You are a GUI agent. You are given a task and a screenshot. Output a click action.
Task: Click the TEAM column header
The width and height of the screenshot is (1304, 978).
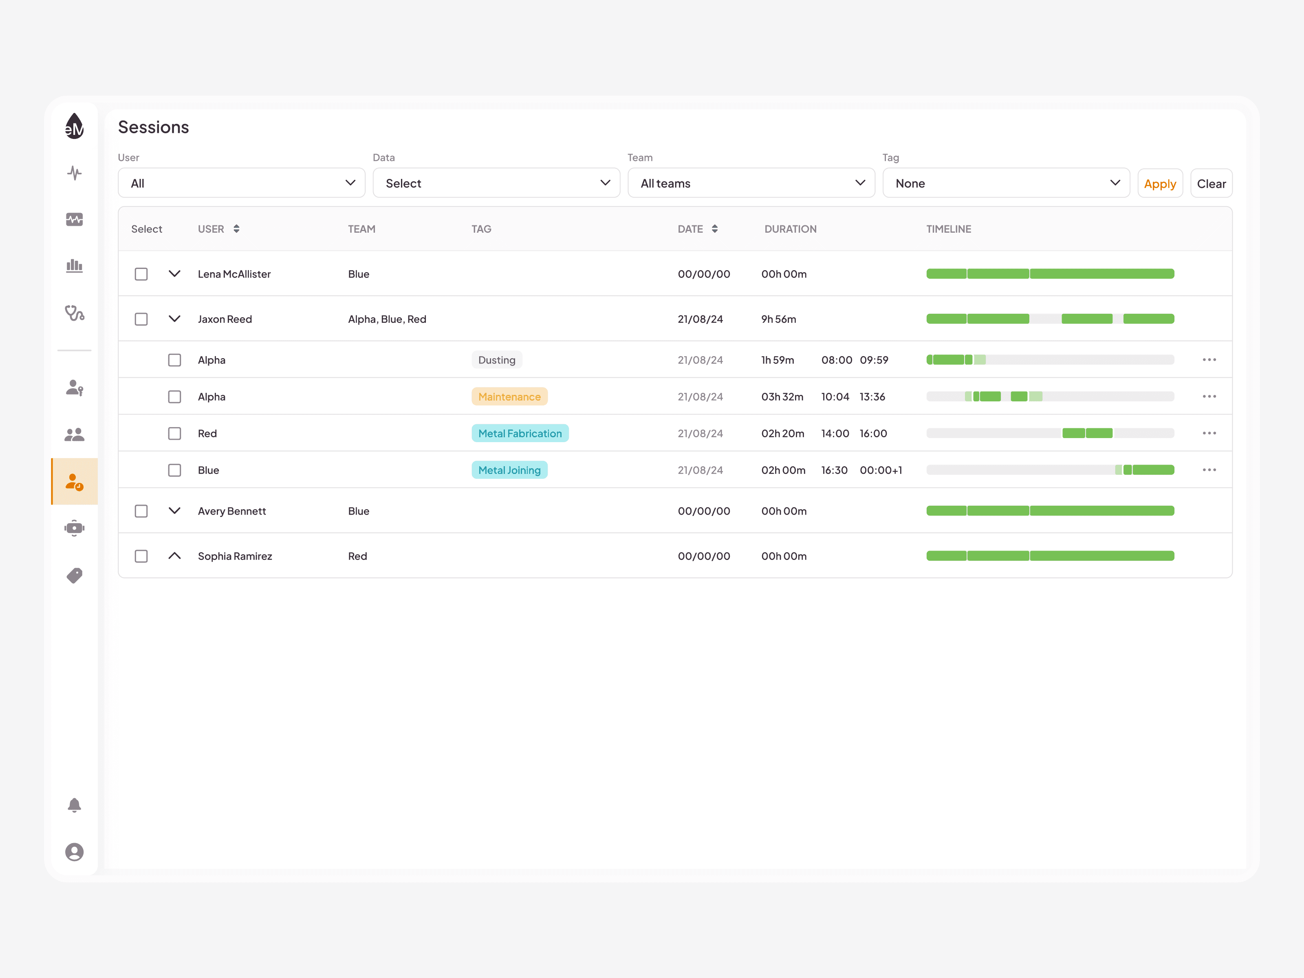[x=361, y=229]
